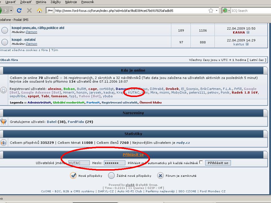
Task: Click the stop loading X button
Action: coord(29,11)
